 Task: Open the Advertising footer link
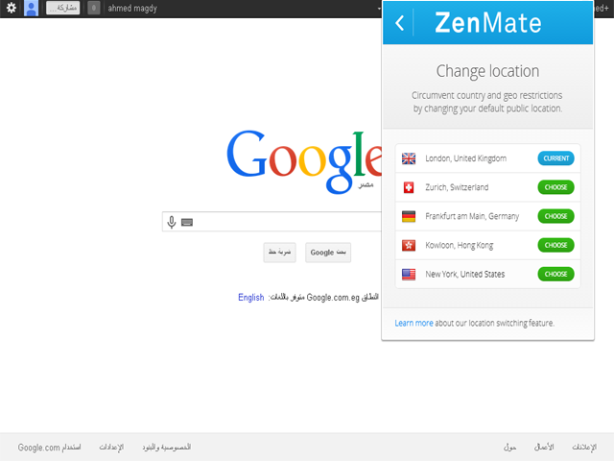[584, 448]
